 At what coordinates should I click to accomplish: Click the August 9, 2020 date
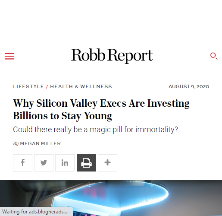coord(189,86)
